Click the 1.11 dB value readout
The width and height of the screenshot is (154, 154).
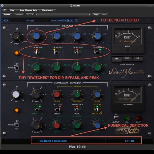(x=129, y=141)
